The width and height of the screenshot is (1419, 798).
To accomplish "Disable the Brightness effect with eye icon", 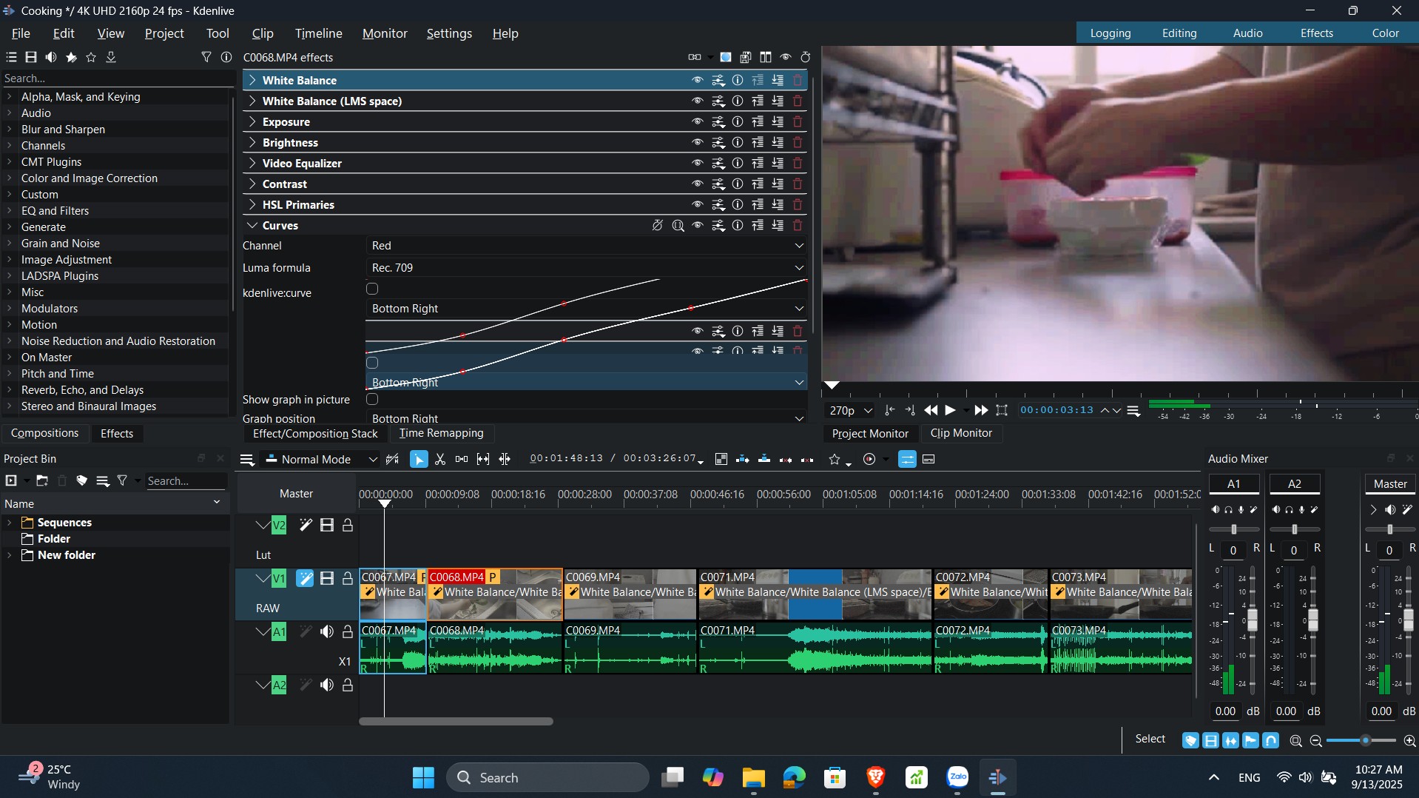I will pos(697,143).
